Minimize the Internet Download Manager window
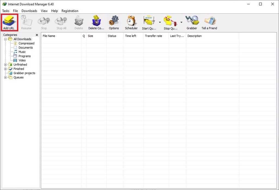 (x=248, y=4)
